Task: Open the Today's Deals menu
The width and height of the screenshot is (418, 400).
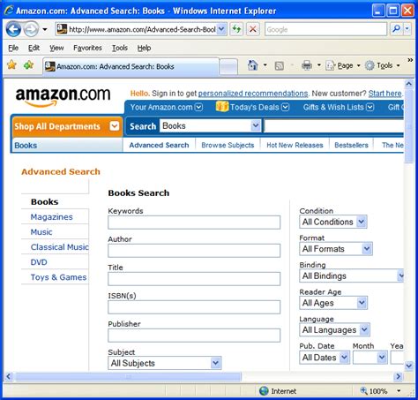Action: pos(252,107)
